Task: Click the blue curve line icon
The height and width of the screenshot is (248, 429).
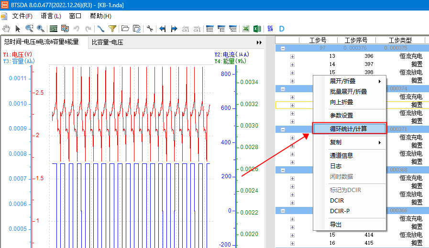Action: (x=101, y=29)
